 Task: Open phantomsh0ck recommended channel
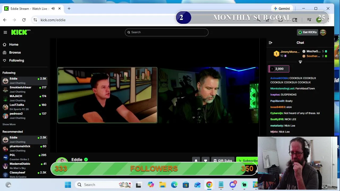tap(24, 148)
